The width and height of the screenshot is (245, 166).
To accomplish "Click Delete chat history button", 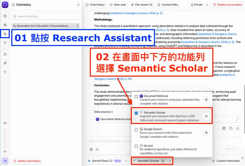I will pyautogui.click(x=27, y=161).
